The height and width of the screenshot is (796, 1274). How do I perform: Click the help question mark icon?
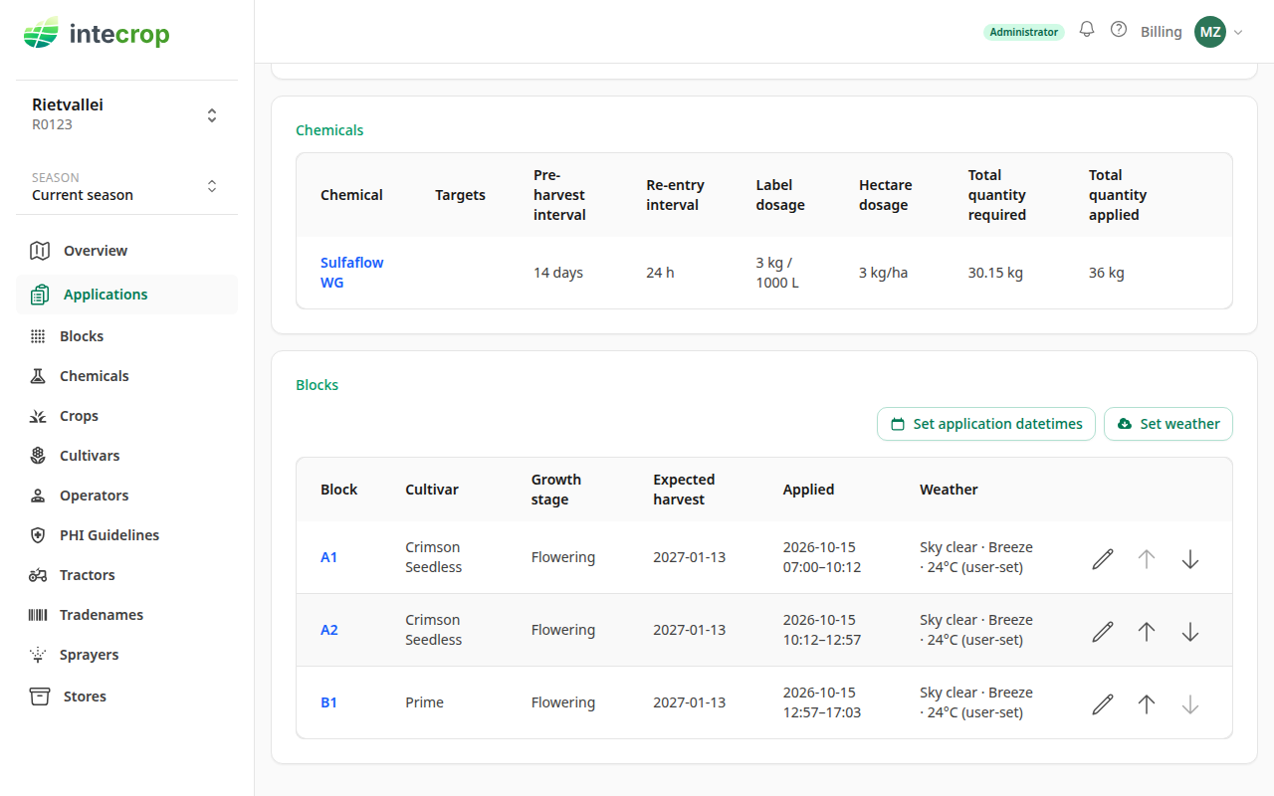1119,30
